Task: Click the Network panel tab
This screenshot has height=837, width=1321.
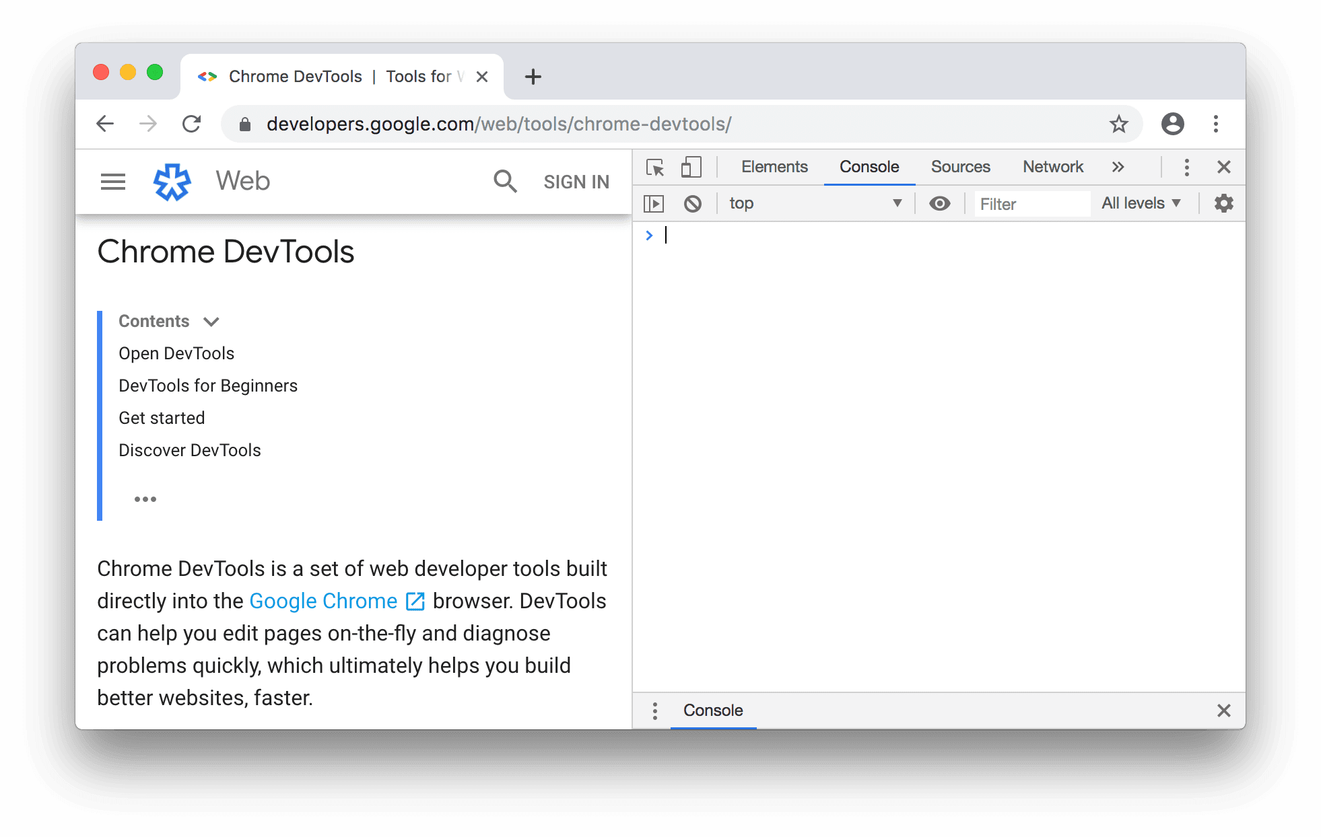Action: point(1052,166)
